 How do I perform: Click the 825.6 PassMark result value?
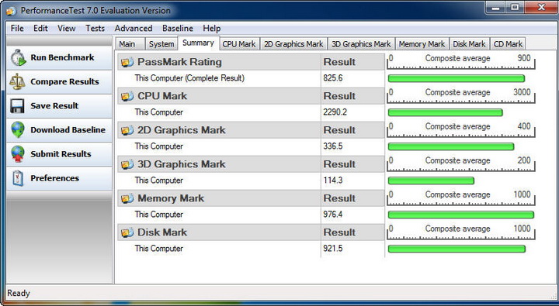tap(333, 78)
